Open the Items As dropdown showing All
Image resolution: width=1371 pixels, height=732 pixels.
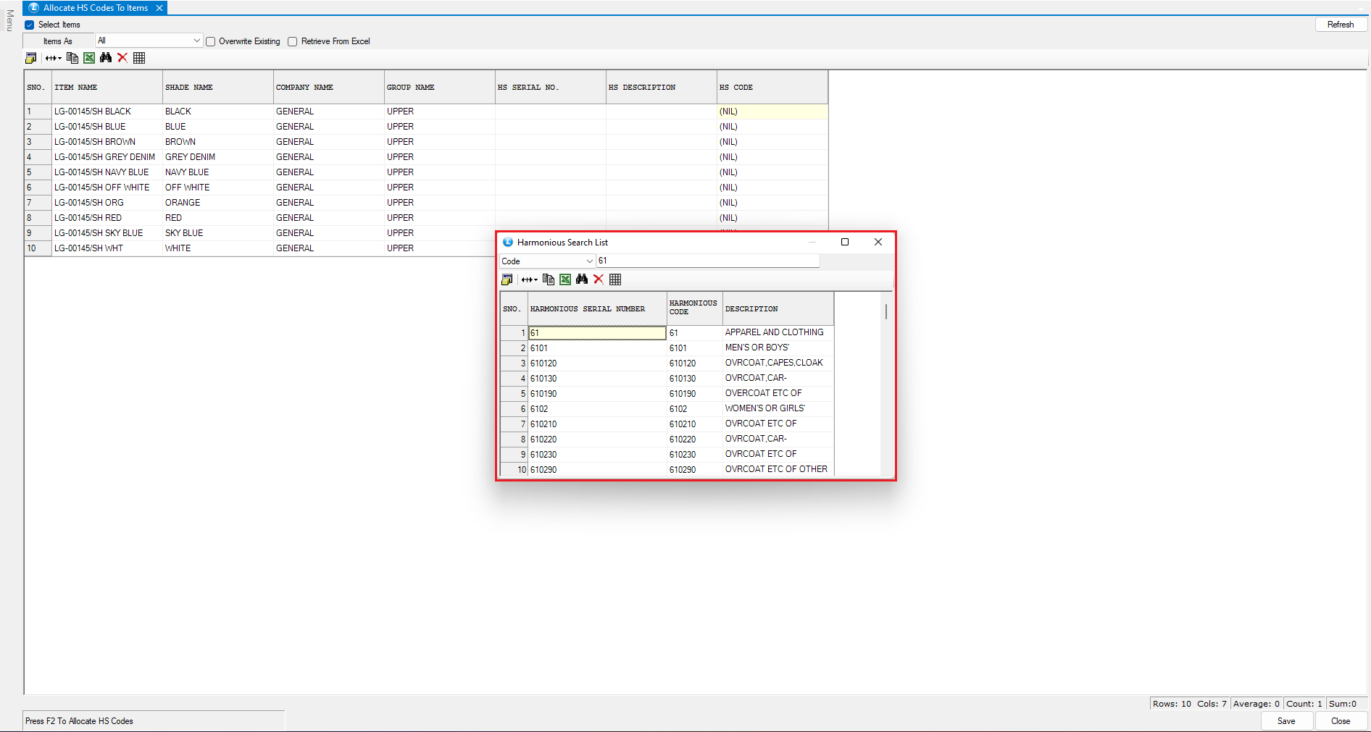[196, 41]
